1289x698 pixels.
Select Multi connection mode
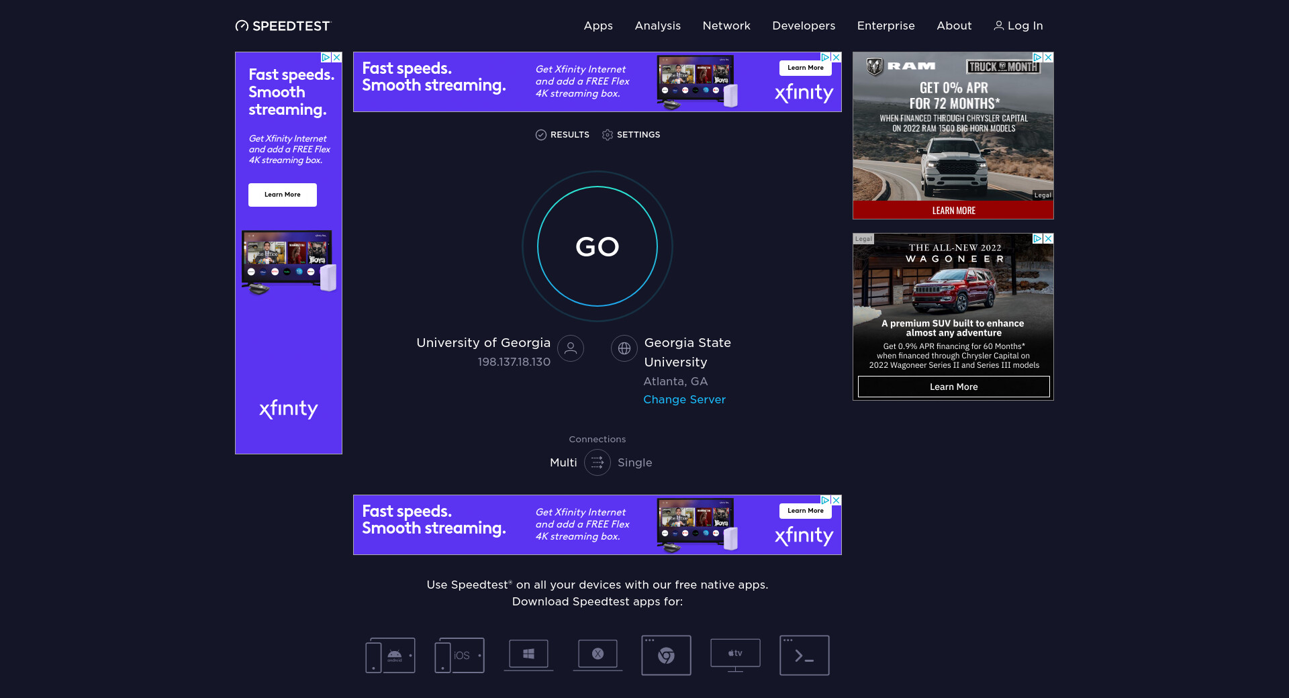[563, 462]
